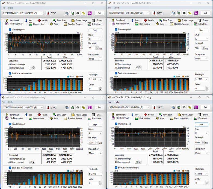Click copy-screenshot icon in the 500 MB file-length window
213x189 pixels.
pyautogui.click(x=179, y=13)
